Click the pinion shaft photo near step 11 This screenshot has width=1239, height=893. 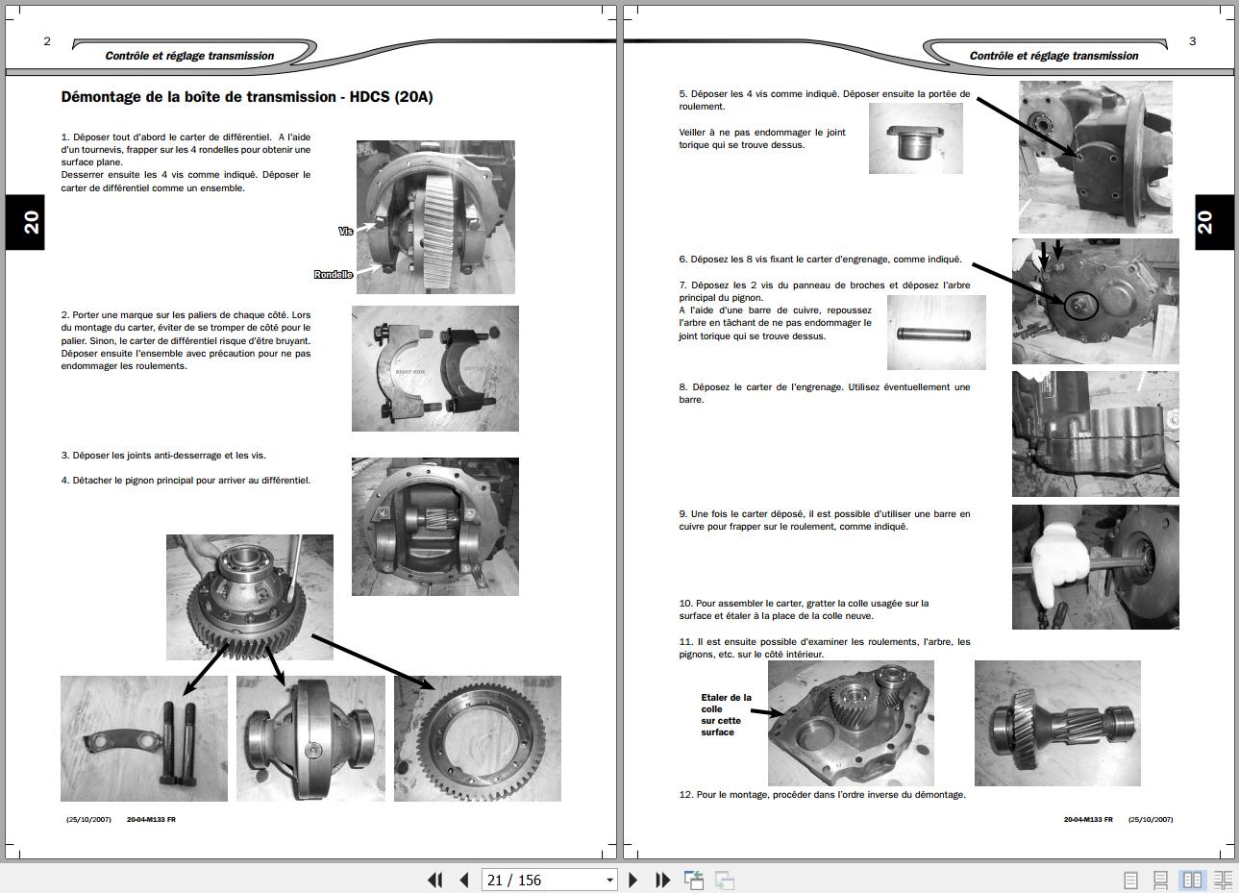(1057, 723)
